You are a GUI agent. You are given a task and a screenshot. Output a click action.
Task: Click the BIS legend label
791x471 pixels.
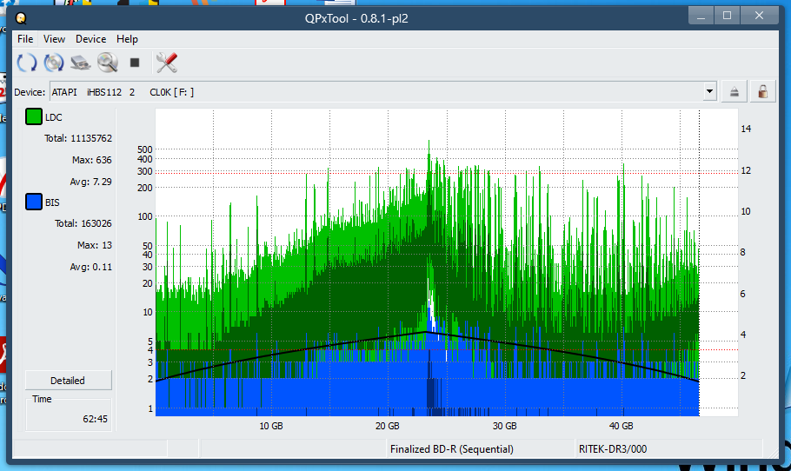52,202
